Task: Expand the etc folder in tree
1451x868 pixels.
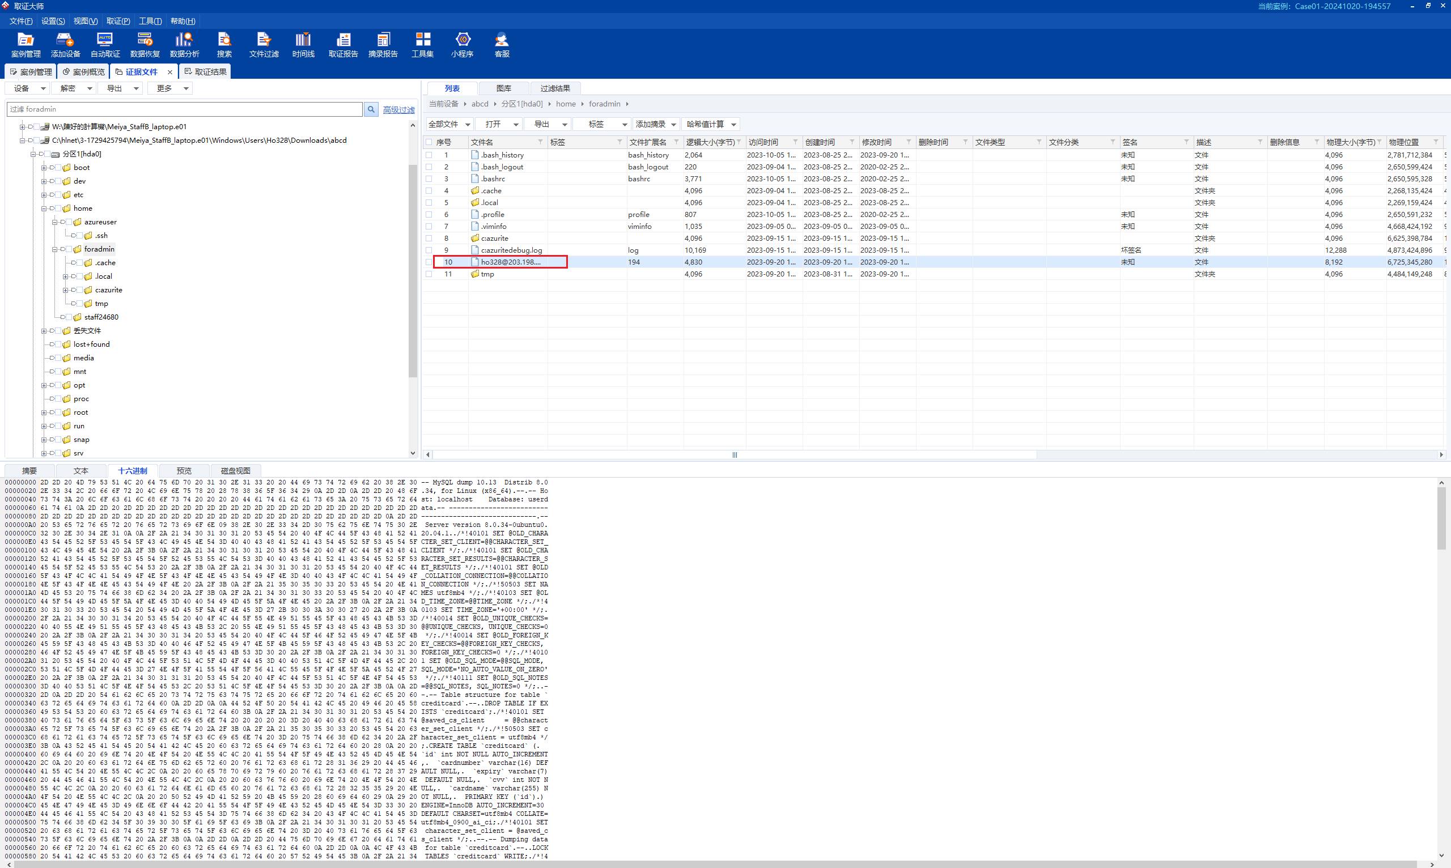Action: [x=44, y=195]
